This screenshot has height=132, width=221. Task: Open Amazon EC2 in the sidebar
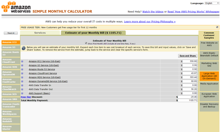11,42
